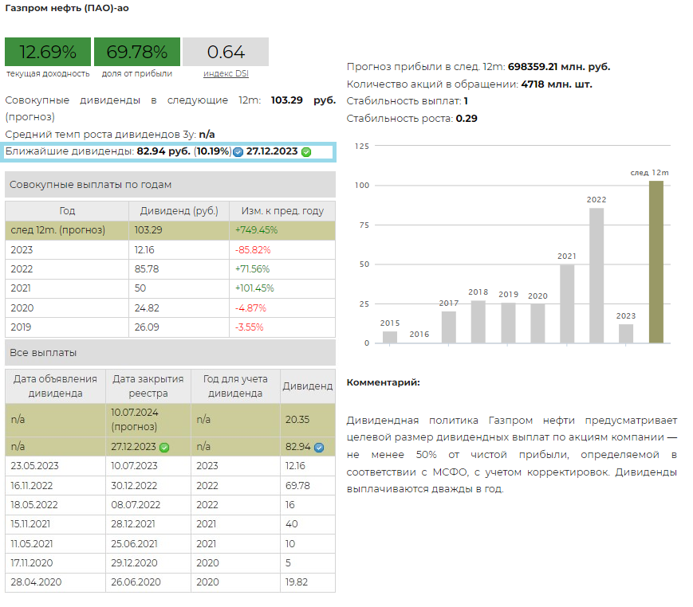Click the след 12m olive chart bar
The height and width of the screenshot is (607, 693).
[656, 262]
